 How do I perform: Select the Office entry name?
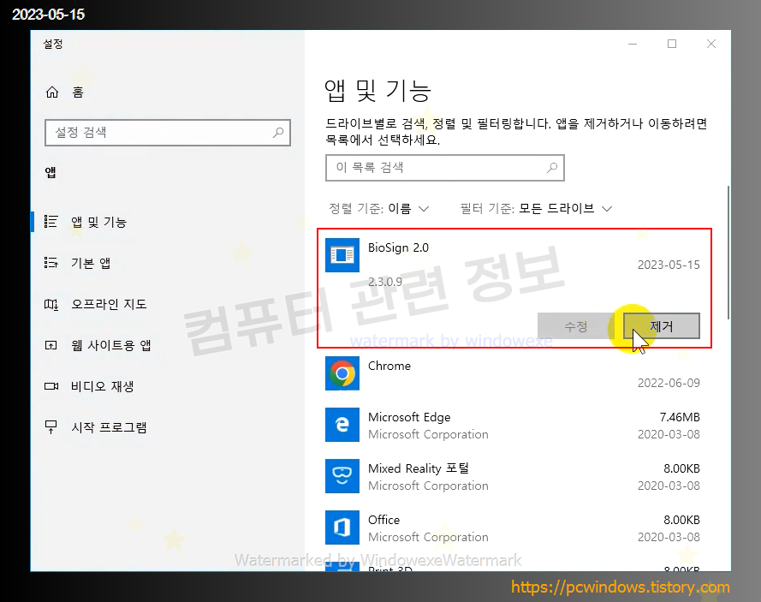pyautogui.click(x=383, y=520)
